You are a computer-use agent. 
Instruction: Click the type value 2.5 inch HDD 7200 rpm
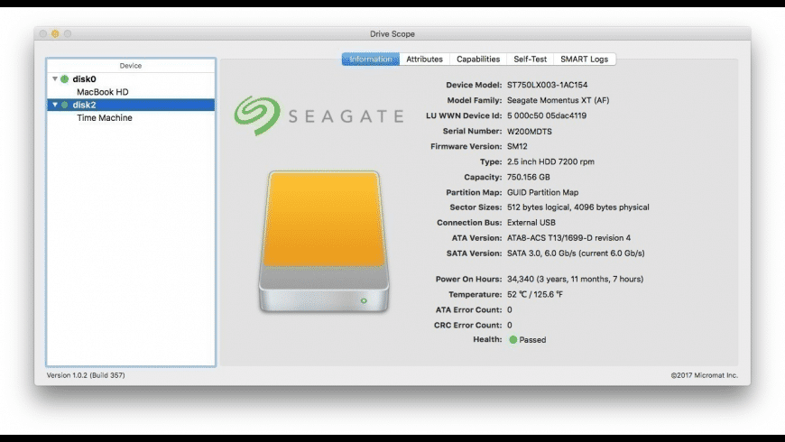[550, 161]
